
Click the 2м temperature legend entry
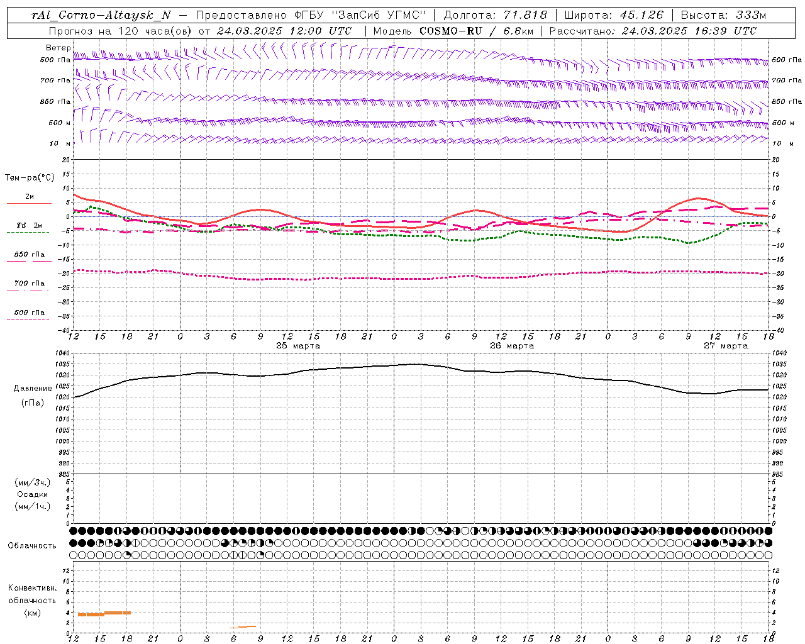[x=30, y=197]
